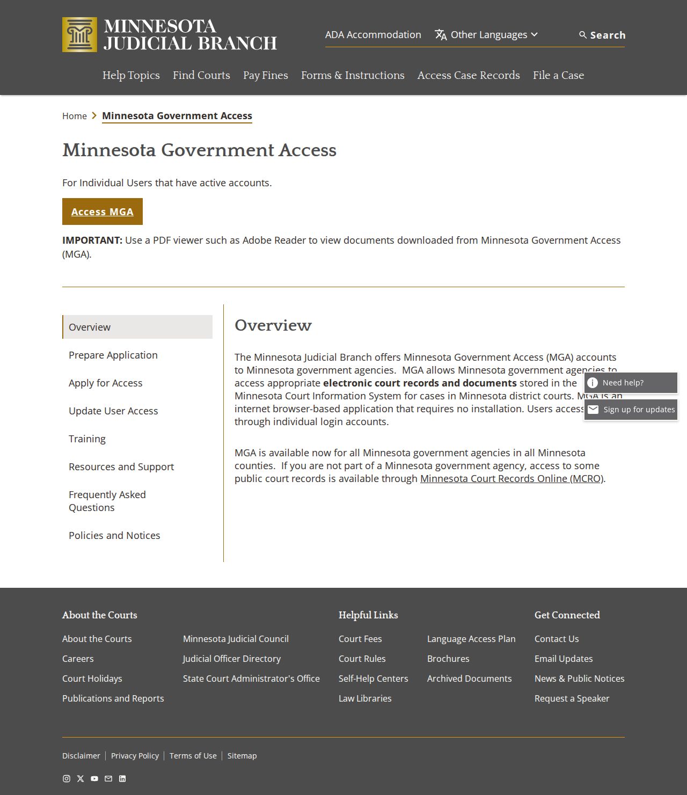Select the Overview sidebar tab
Screen dimensions: 687x795
coord(137,327)
